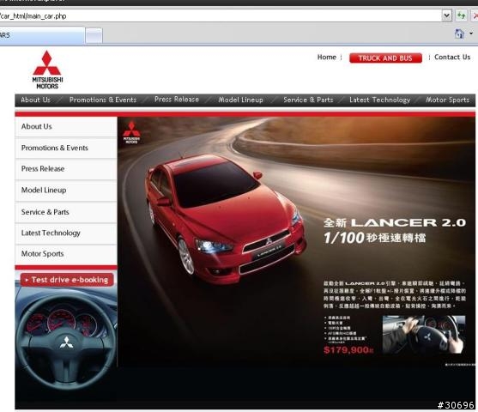
Task: Click the red TRUCK AND BUS button
Action: (385, 58)
